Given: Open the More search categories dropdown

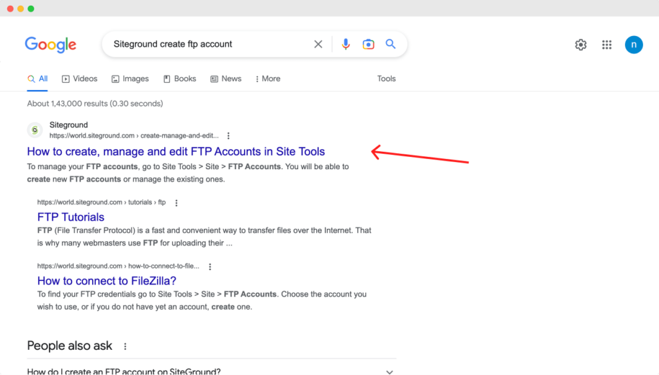Looking at the screenshot, I should (267, 78).
